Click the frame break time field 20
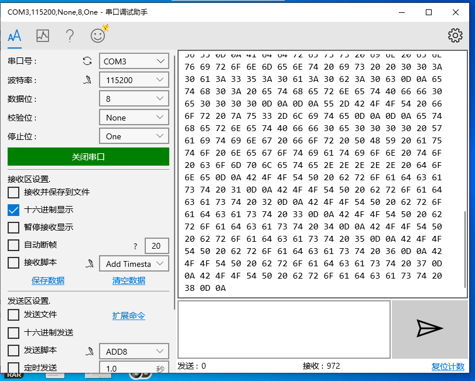475x381 pixels. pos(156,246)
